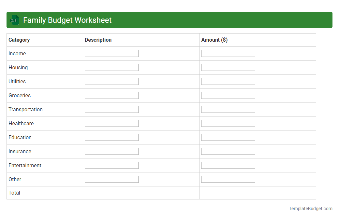Select the Category column header
Screen dimensions: 339x218
[x=19, y=40]
